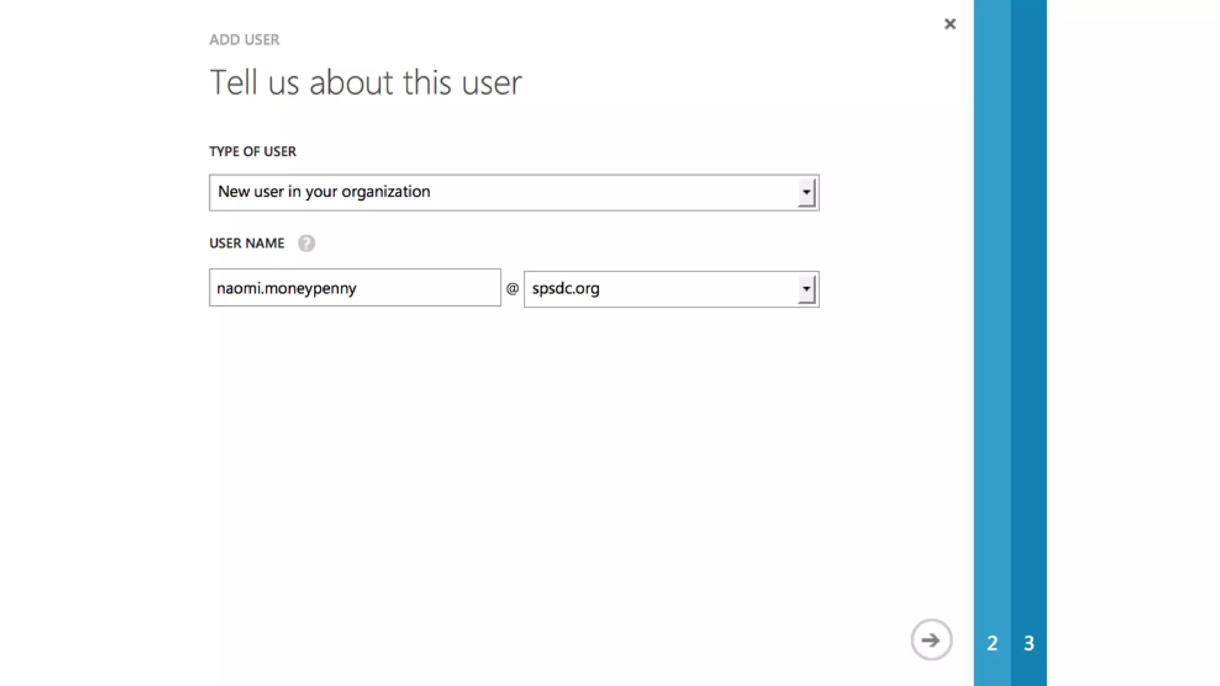Open Type of User dropdown arrow
Image resolution: width=1220 pixels, height=686 pixels.
point(806,192)
